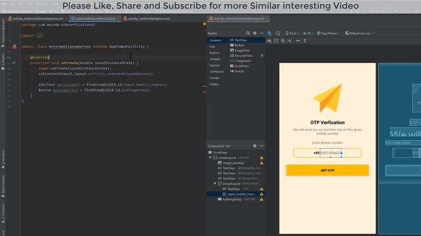Search the Palette with the magnifier icon
This screenshot has height=236, width=421.
tap(248, 33)
